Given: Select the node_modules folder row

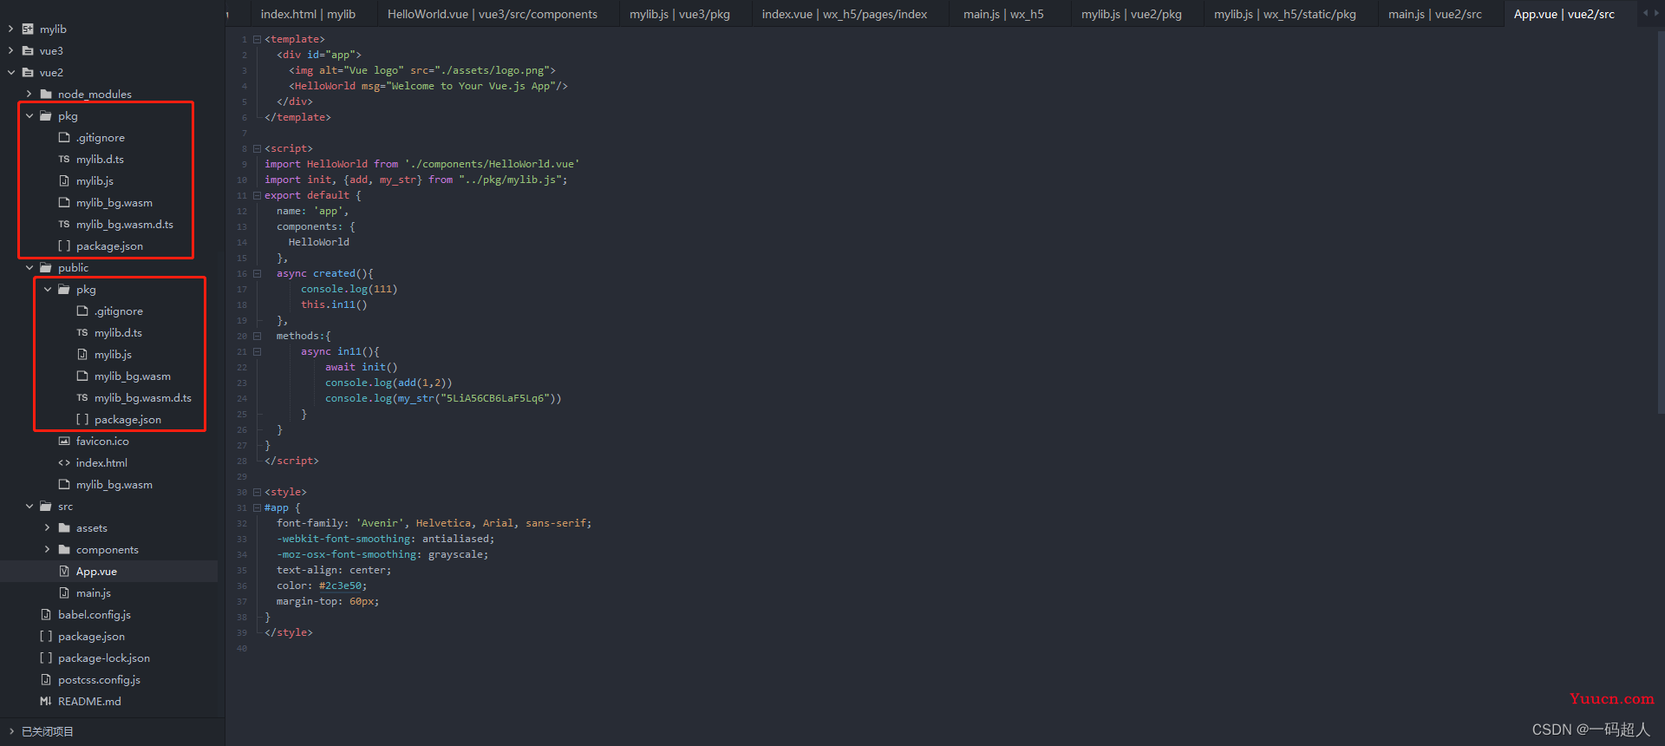Looking at the screenshot, I should click(x=109, y=94).
